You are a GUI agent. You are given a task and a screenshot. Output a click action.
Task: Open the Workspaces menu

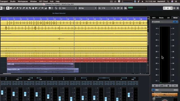[x=23, y=1]
